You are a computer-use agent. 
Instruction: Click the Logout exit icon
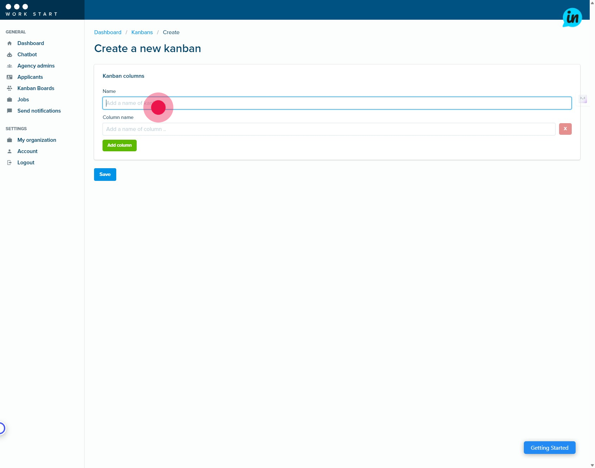10,163
